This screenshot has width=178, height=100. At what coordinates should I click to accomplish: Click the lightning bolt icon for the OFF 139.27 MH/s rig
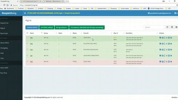pyautogui.click(x=167, y=62)
